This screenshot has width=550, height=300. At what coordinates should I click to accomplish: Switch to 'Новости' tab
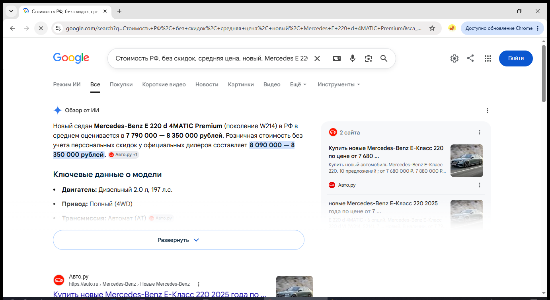tap(207, 84)
